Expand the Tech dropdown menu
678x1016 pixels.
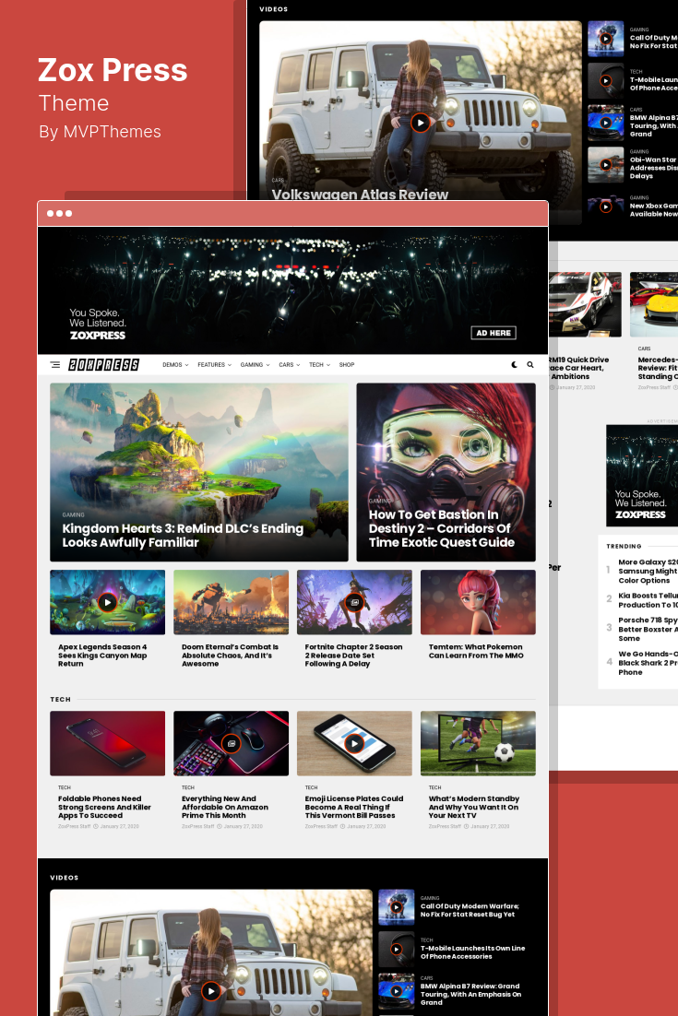(319, 365)
